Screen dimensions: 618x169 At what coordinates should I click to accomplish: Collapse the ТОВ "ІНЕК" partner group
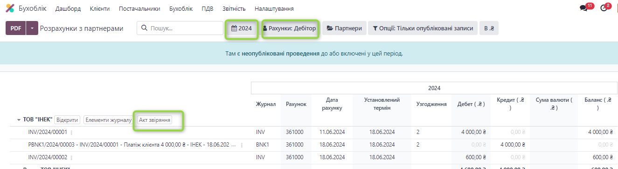(x=18, y=120)
